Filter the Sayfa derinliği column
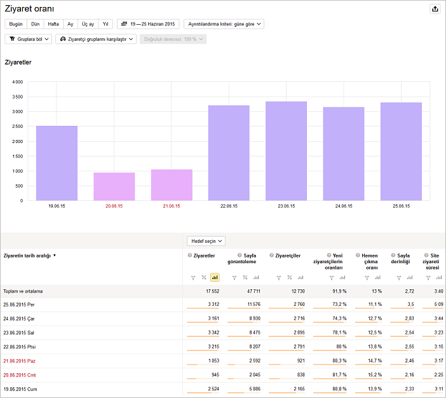Image resolution: width=446 pixels, height=398 pixels. click(399, 278)
